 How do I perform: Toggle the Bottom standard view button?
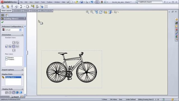(14, 50)
